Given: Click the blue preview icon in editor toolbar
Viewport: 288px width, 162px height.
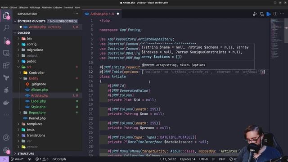Looking at the screenshot, I should point(269,14).
